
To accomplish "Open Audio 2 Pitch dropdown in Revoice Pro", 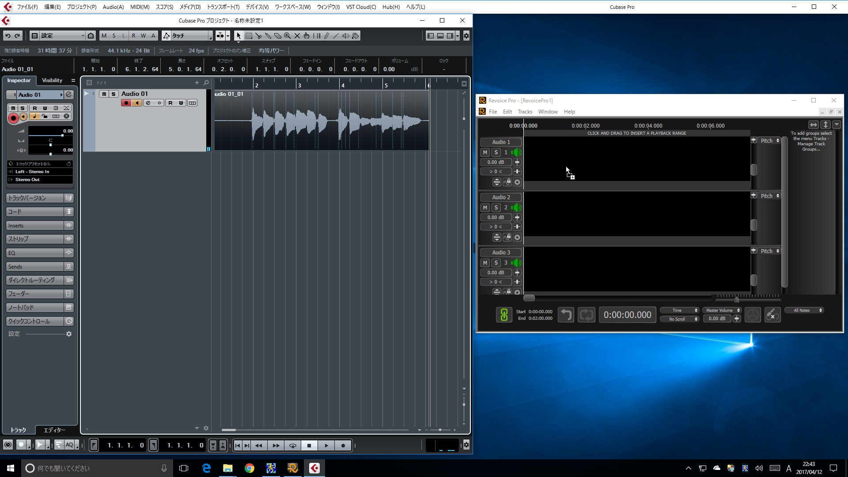I will click(x=770, y=196).
